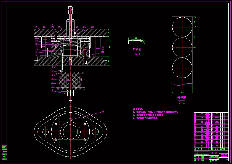The image size is (232, 164).
Task: Click the 1:1 scale under 排样图
Action: pos(182,102)
